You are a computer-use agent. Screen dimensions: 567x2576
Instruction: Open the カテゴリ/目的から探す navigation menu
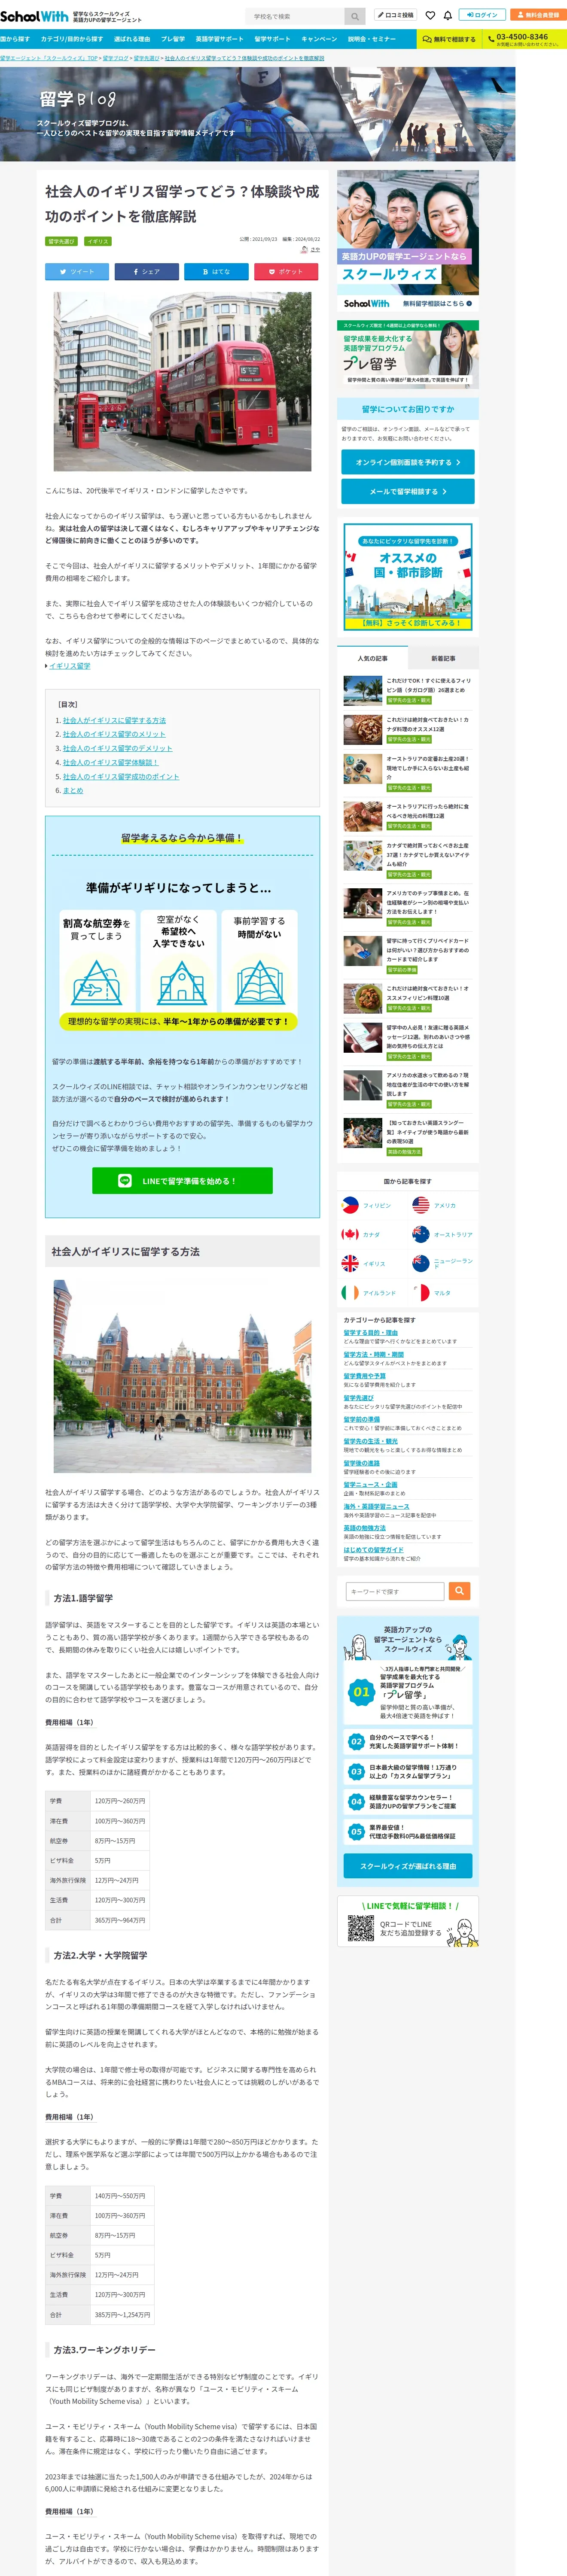coord(72,39)
